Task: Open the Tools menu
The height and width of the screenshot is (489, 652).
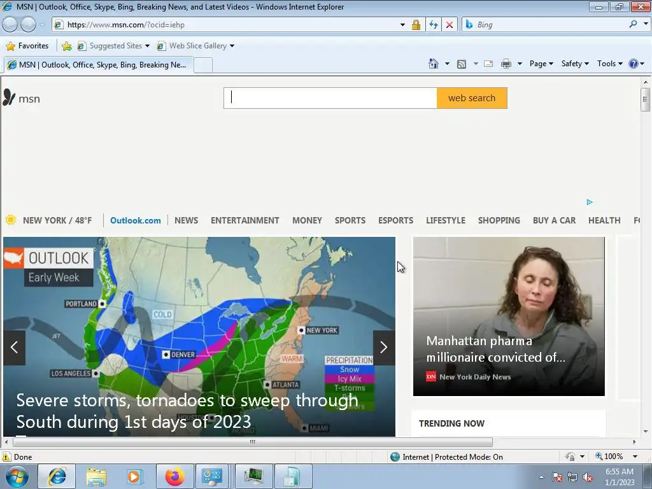Action: [x=609, y=64]
